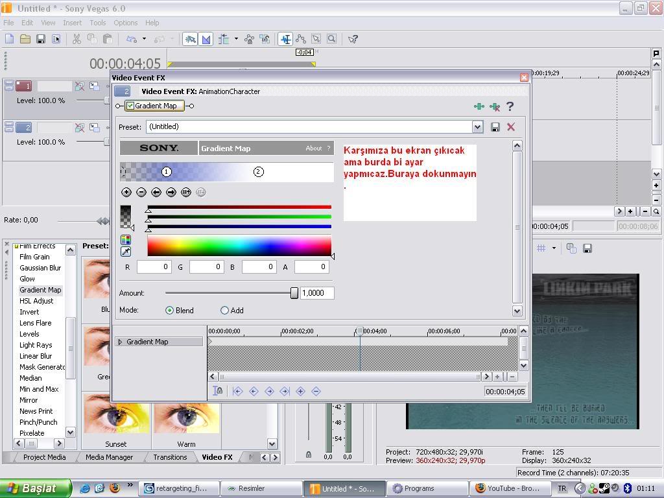Click the rainbow color spectrum bar
Screen dimensions: 664x498
click(x=239, y=246)
